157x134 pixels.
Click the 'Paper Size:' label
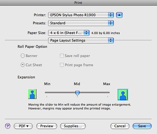tap(37, 33)
